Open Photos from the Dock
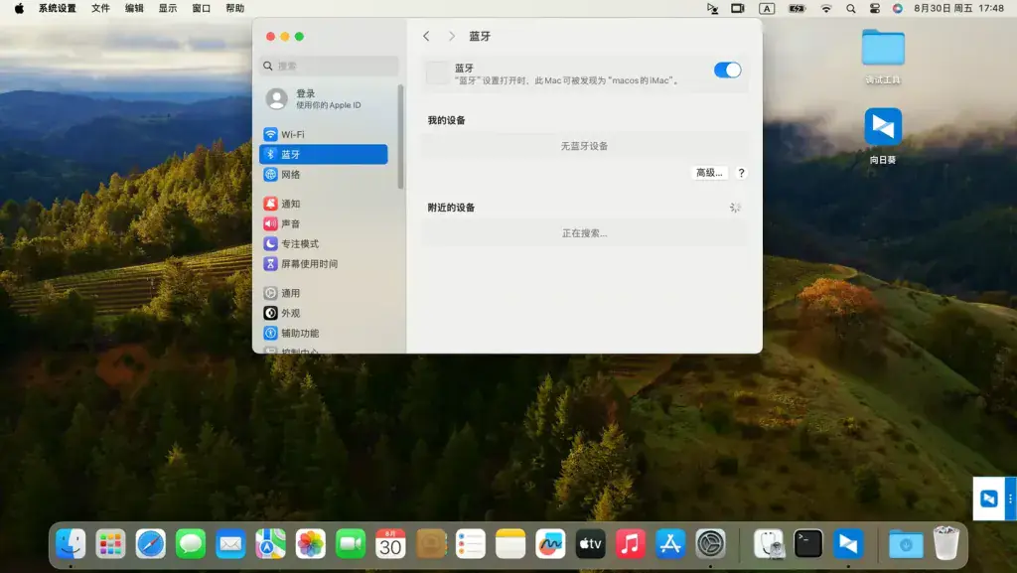The width and height of the screenshot is (1017, 573). (x=311, y=544)
